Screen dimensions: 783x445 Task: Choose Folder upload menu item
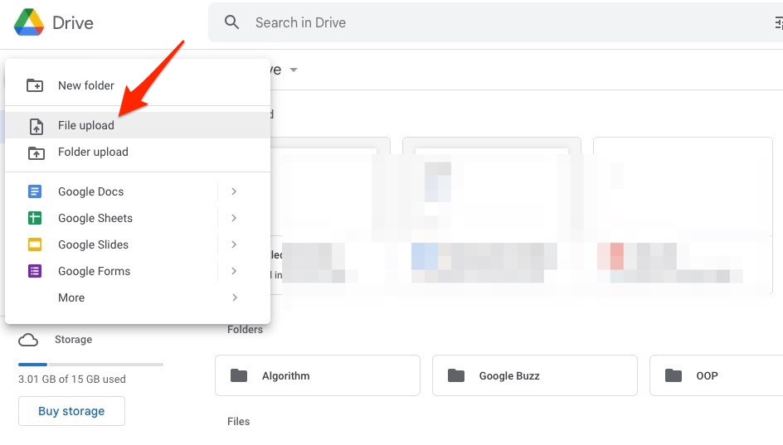(93, 152)
